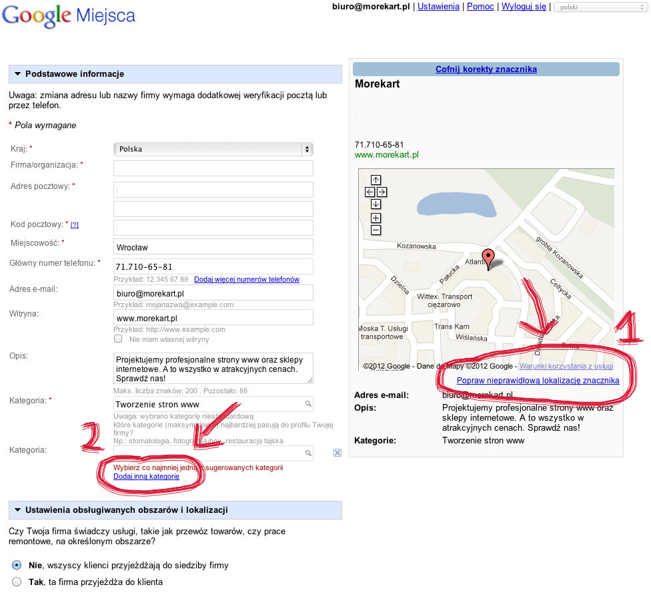
Task: Click Dodaj inną kategorię link
Action: 146,476
